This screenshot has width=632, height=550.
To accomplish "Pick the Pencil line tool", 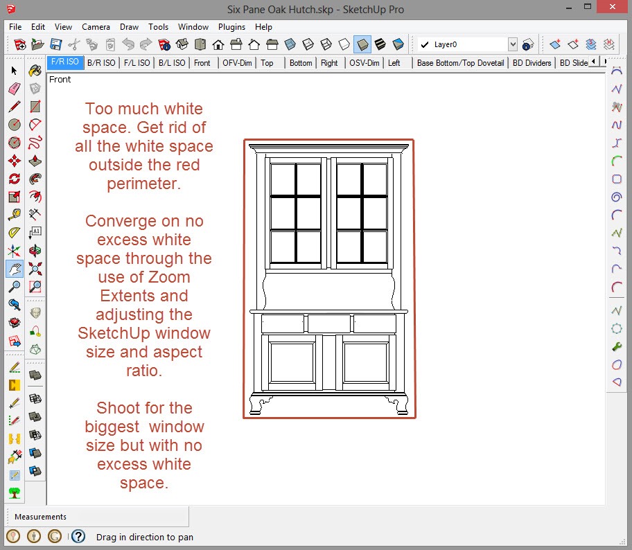I will tap(14, 107).
